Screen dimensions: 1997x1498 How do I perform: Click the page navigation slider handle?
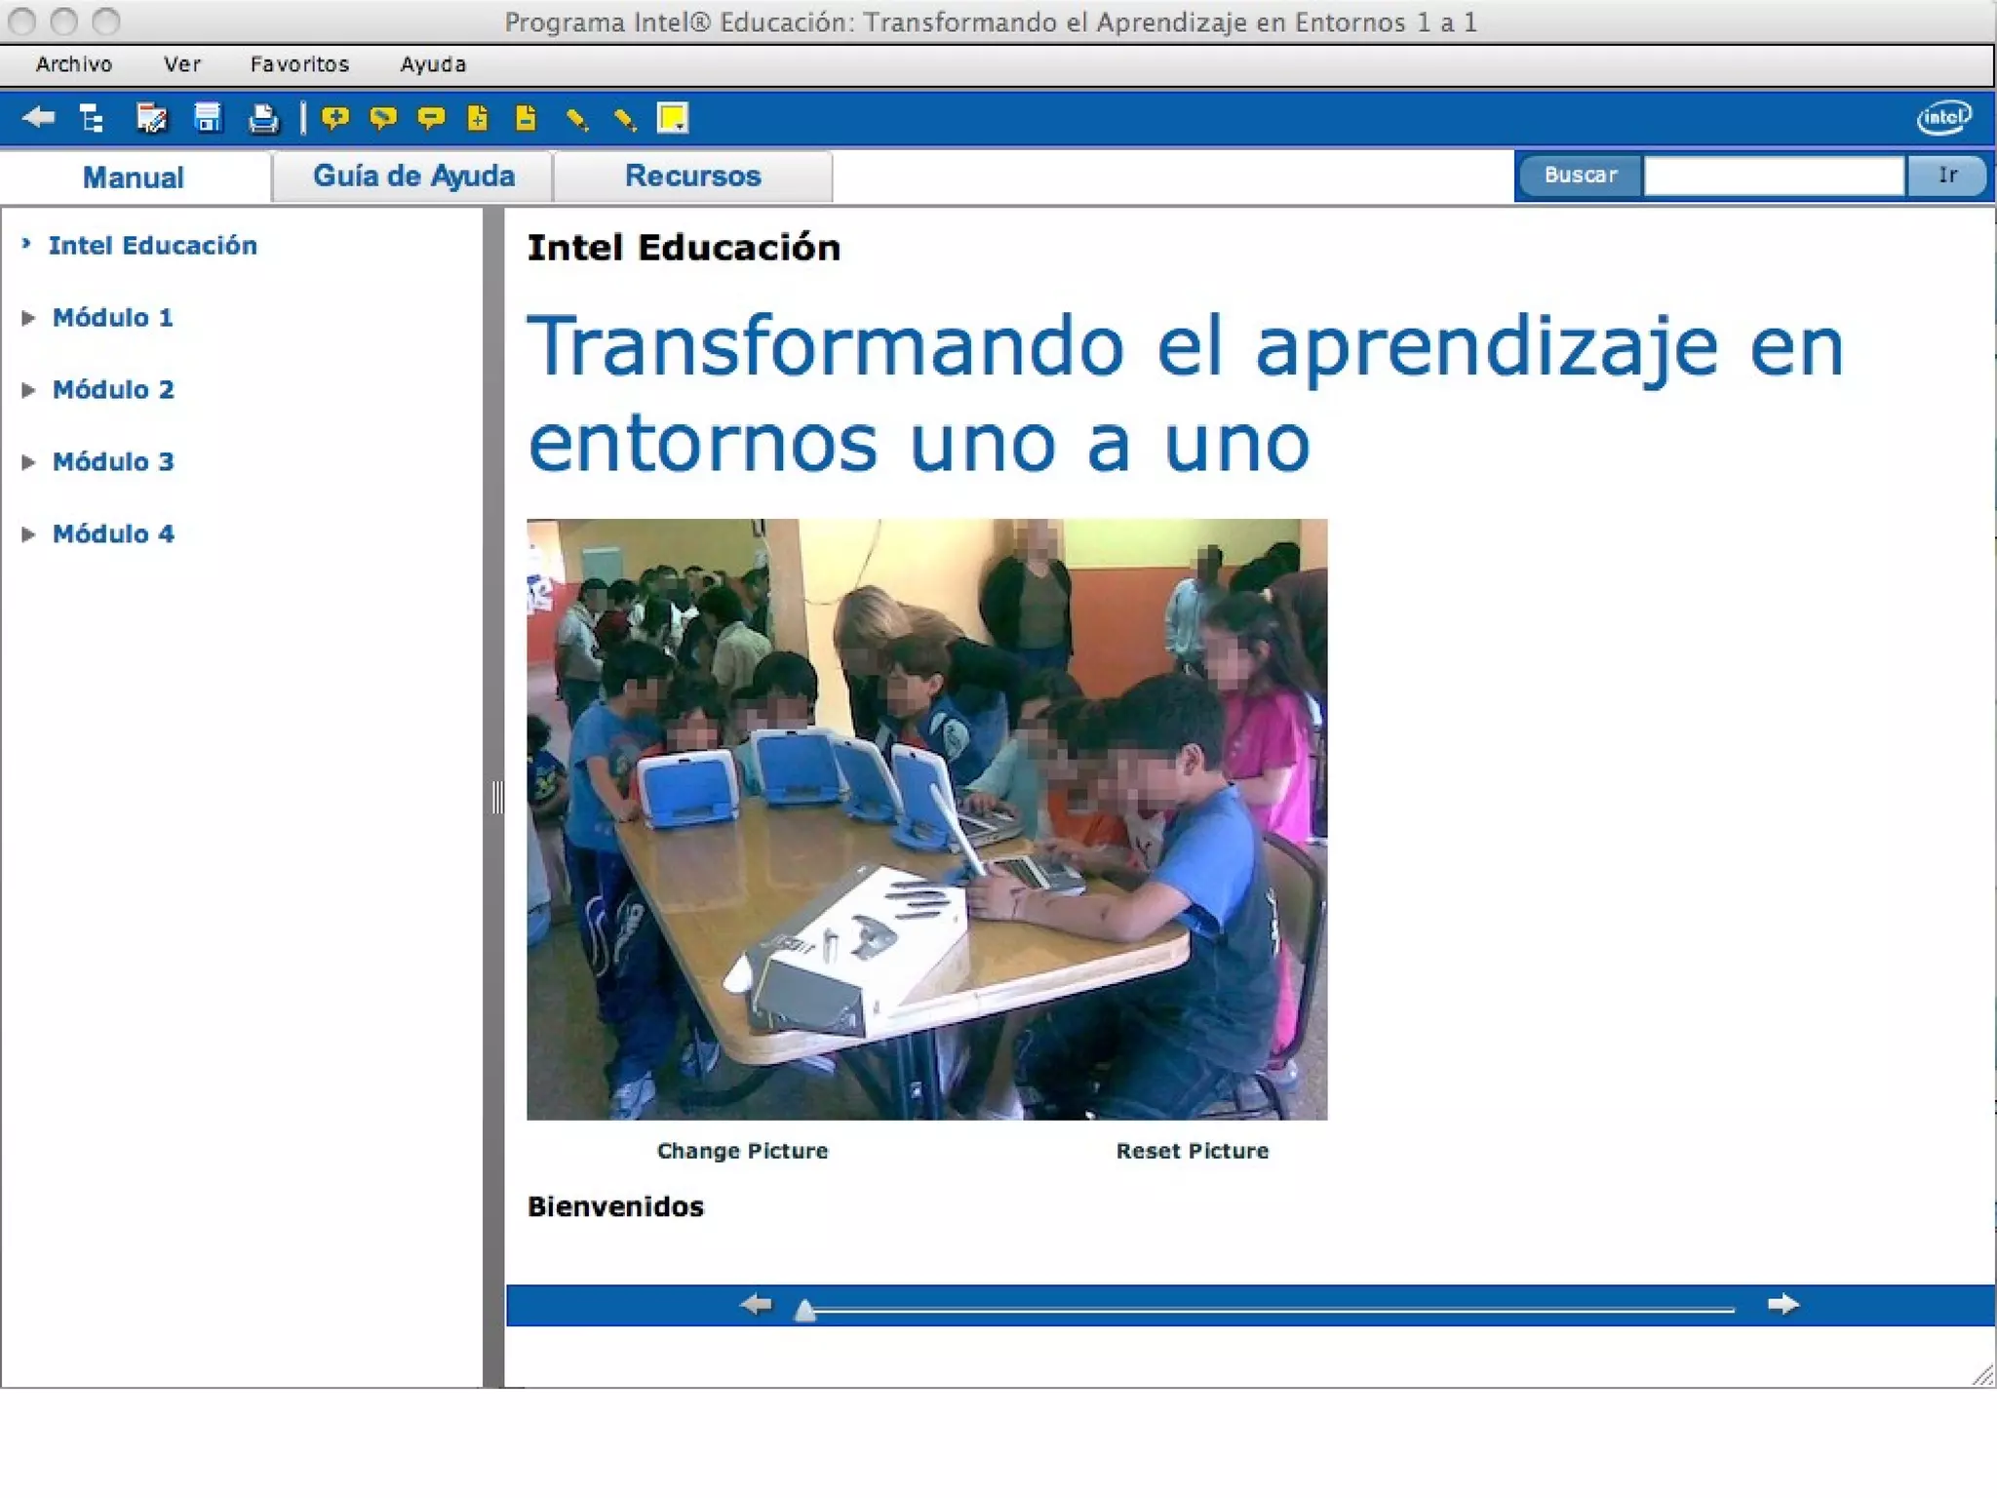(804, 1310)
